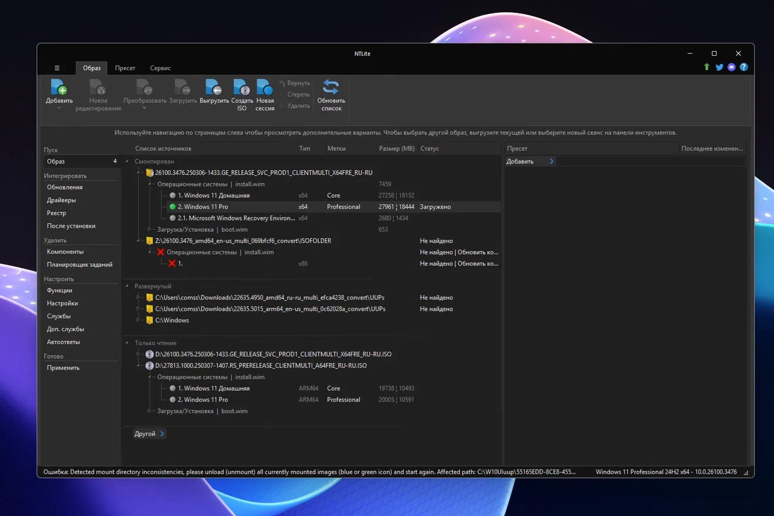Click the blue help question mark icon
The height and width of the screenshot is (516, 774).
click(744, 67)
